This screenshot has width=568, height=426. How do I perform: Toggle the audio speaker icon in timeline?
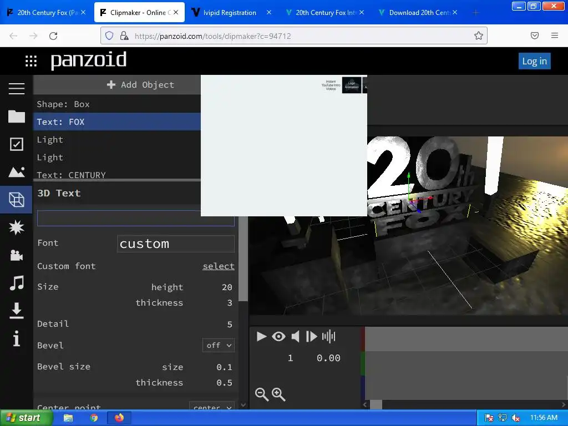tap(295, 337)
